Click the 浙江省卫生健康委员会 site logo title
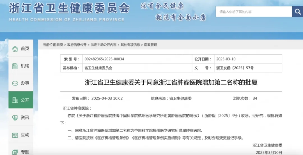Image resolution: width=303 pixels, height=155 pixels. coord(69,8)
